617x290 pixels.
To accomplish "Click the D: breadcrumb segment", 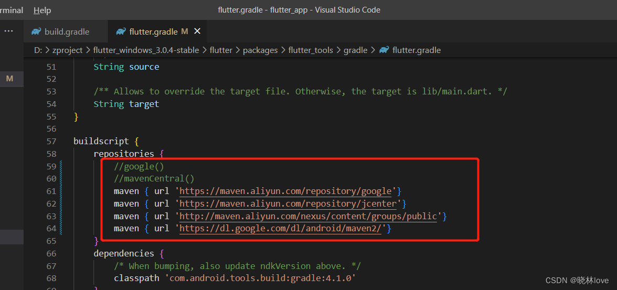I will (x=38, y=50).
